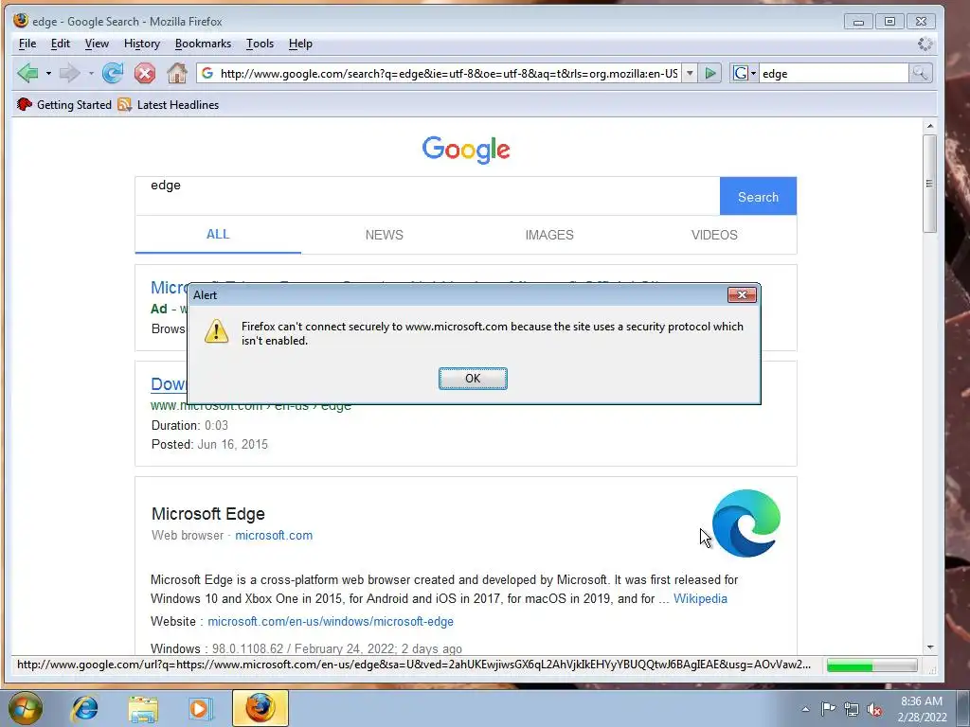
Task: Switch to the NEWS tab
Action: (x=385, y=235)
